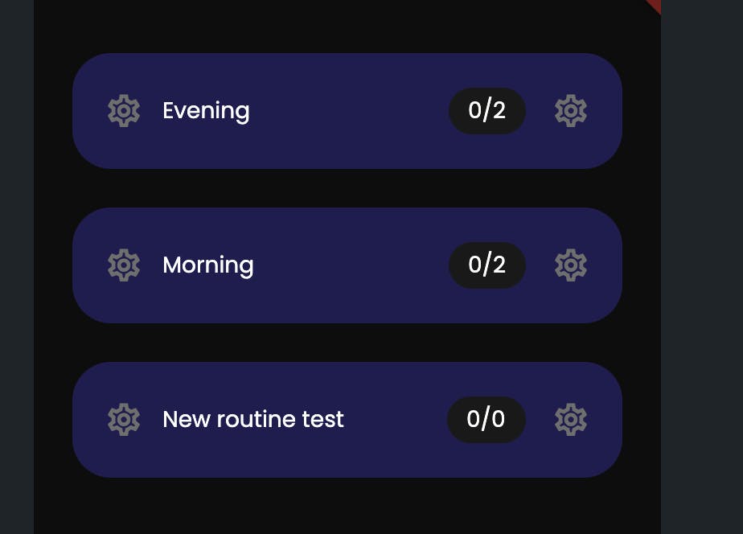The height and width of the screenshot is (534, 743).
Task: Click the 0/2 progress badge on Evening
Action: 487,111
